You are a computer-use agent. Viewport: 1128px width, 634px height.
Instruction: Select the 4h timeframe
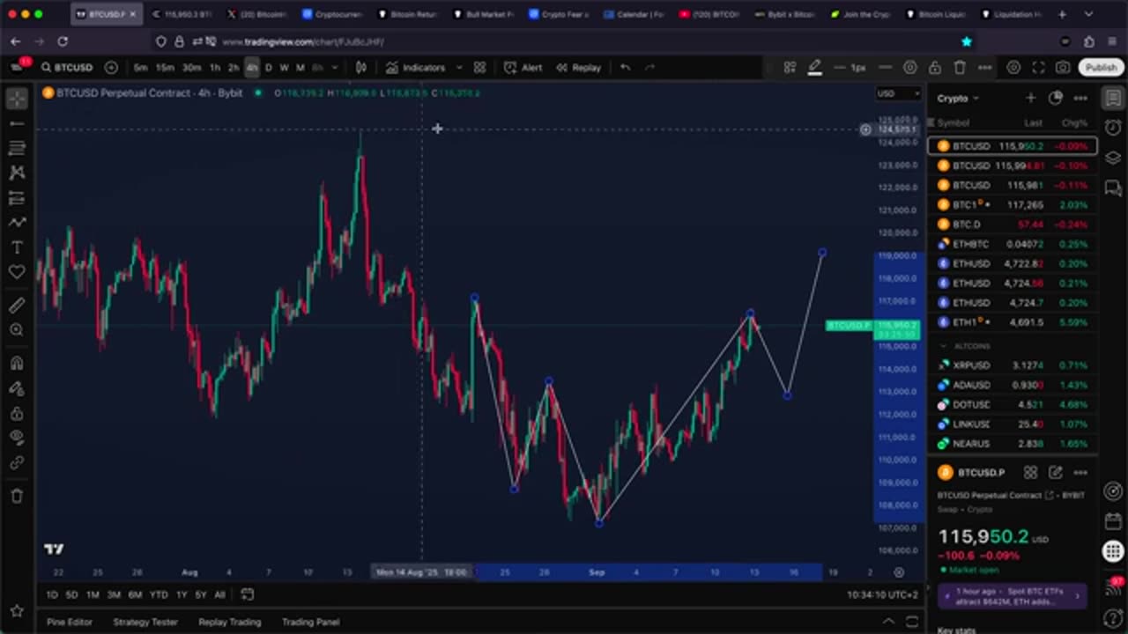pyautogui.click(x=252, y=68)
